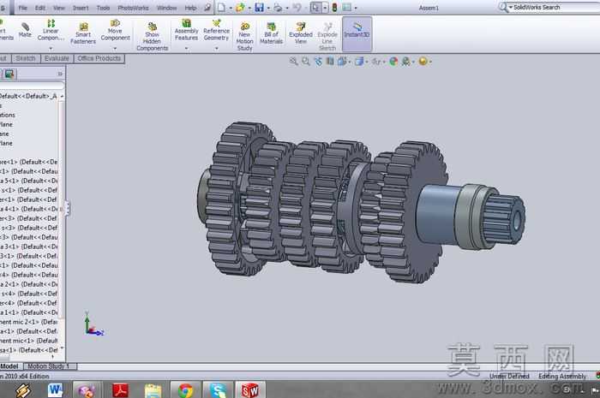
Task: Open the File menu
Action: pos(23,8)
